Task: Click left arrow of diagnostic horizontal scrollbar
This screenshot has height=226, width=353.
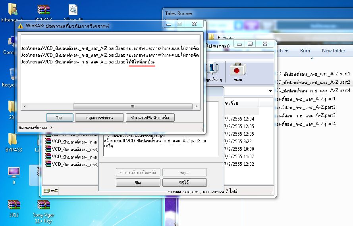Action: [x=25, y=106]
